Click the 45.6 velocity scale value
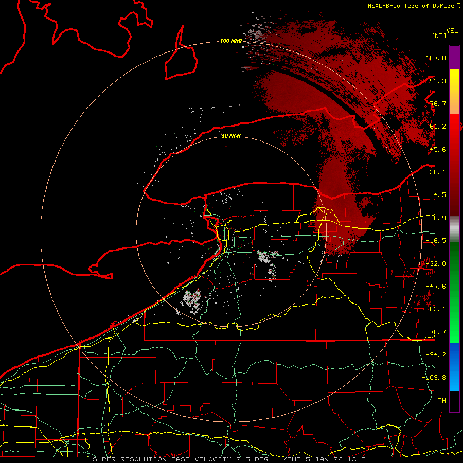This screenshot has width=463, height=463. click(x=438, y=149)
